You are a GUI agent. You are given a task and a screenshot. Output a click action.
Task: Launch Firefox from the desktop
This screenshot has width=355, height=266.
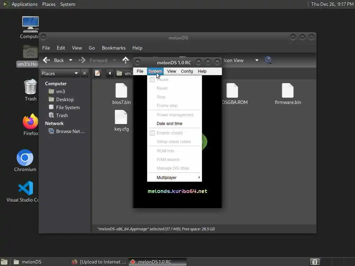point(31,122)
